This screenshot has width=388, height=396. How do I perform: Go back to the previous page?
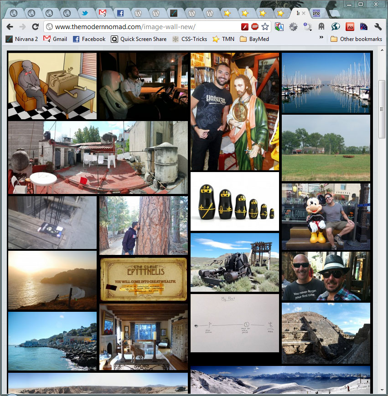10,27
